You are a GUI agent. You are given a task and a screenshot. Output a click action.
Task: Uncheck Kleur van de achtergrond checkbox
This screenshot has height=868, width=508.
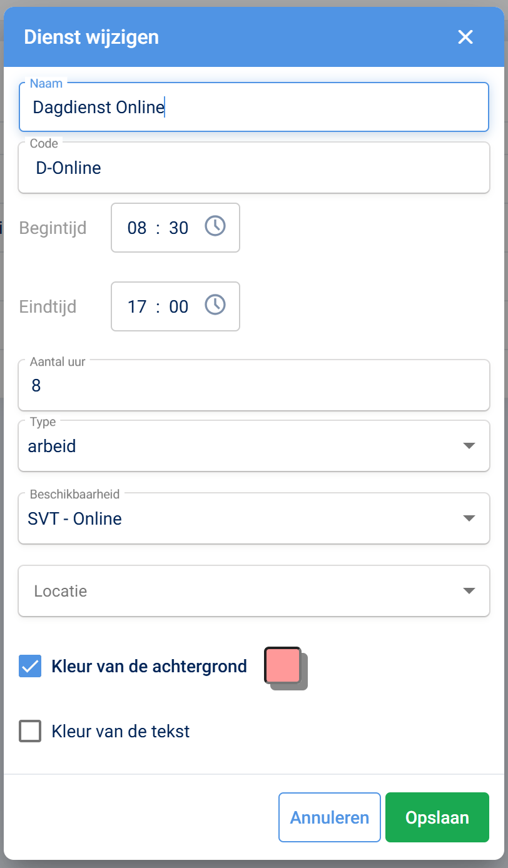30,667
